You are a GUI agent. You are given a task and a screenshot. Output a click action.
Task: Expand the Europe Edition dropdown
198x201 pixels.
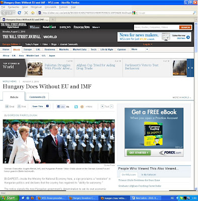coord(12,44)
